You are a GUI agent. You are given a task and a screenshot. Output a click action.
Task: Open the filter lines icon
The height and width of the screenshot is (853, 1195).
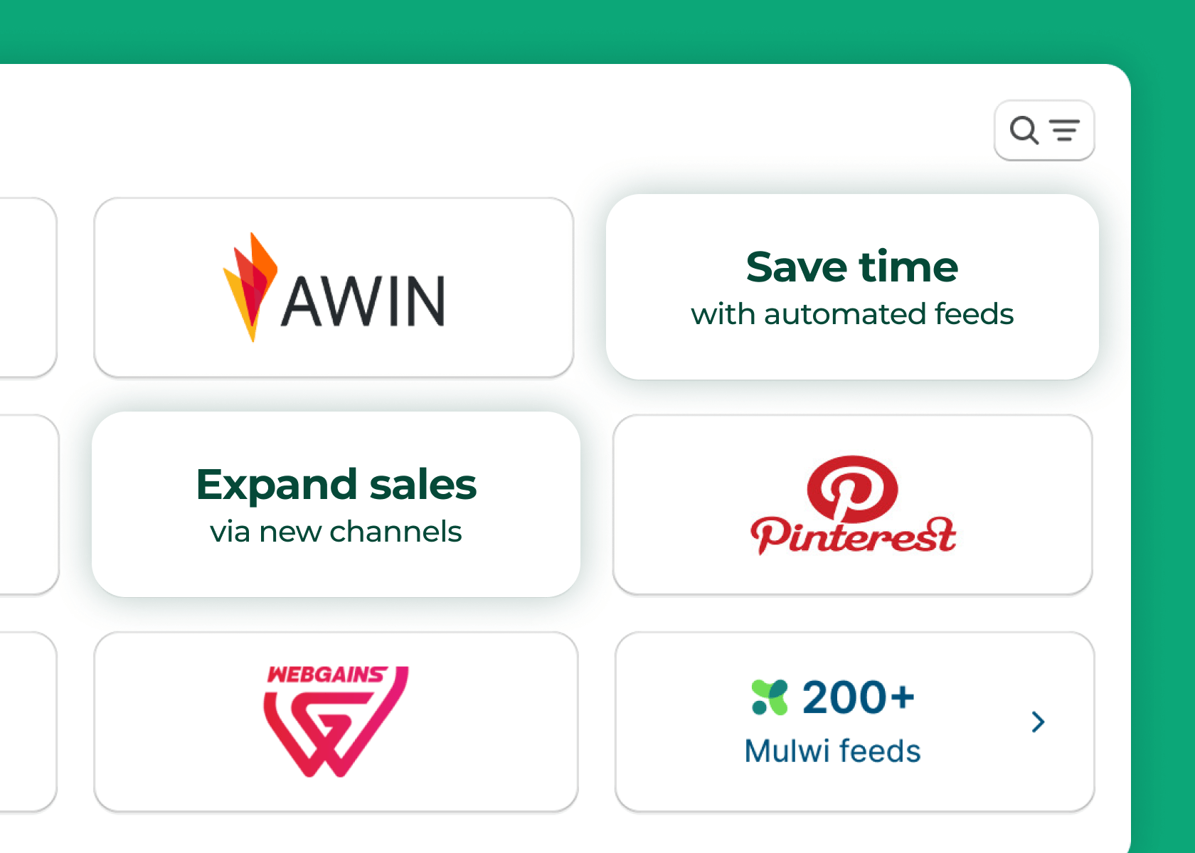coord(1064,130)
